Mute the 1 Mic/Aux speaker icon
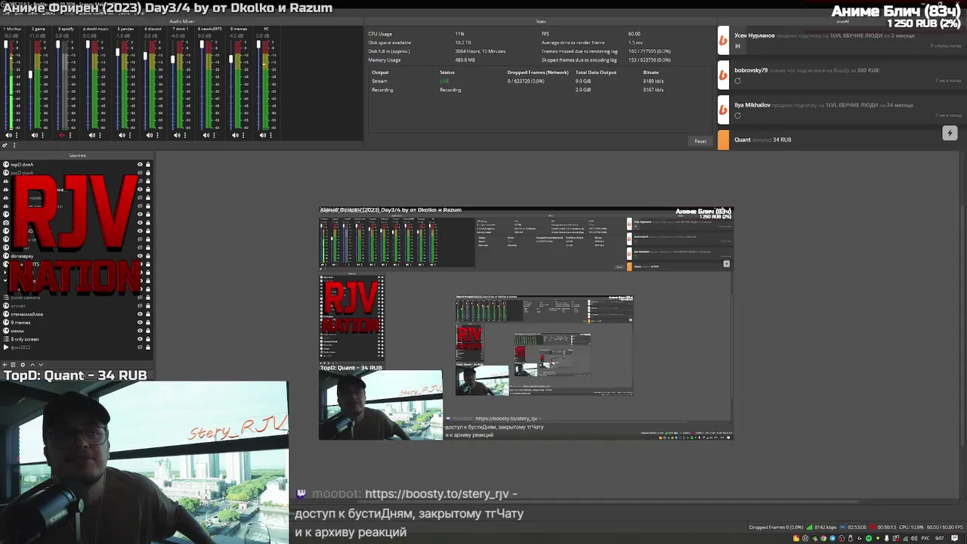 8,135
